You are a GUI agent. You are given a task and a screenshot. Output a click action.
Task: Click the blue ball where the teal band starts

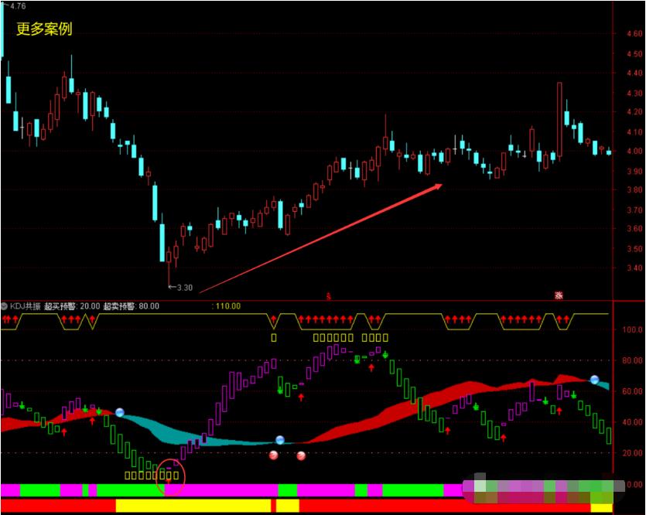[119, 412]
